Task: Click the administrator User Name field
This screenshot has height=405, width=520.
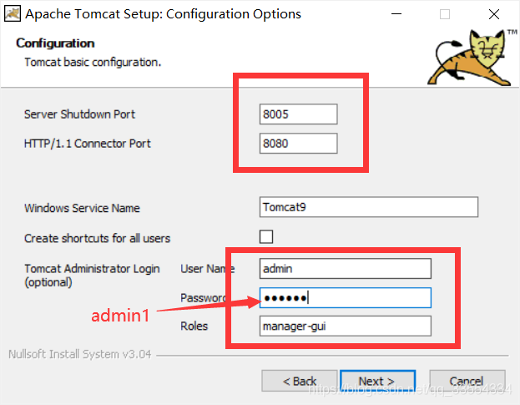Action: (x=346, y=269)
